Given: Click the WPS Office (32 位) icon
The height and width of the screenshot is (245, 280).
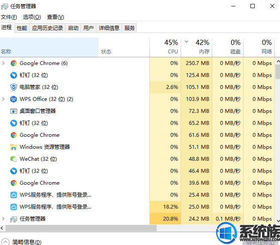Looking at the screenshot, I should coord(14,99).
